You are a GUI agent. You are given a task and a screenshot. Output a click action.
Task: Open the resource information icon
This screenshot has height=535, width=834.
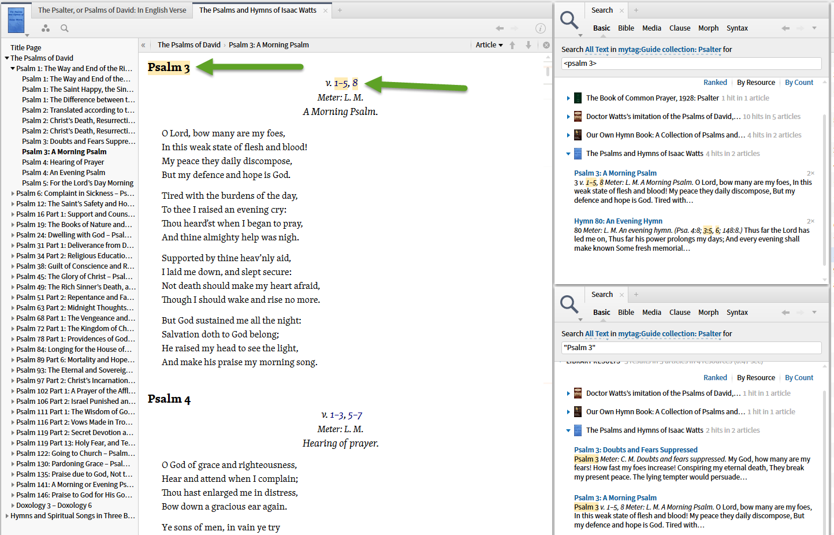pyautogui.click(x=541, y=28)
